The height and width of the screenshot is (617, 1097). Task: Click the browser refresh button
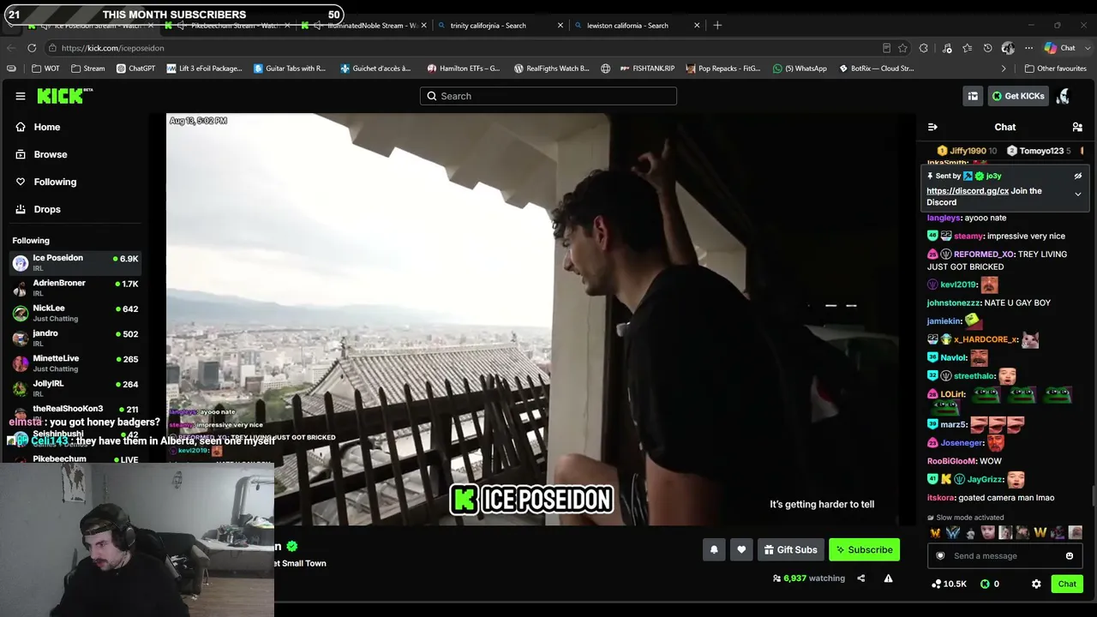click(32, 48)
